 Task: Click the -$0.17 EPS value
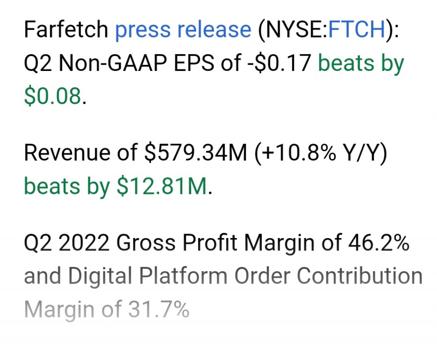pos(279,62)
